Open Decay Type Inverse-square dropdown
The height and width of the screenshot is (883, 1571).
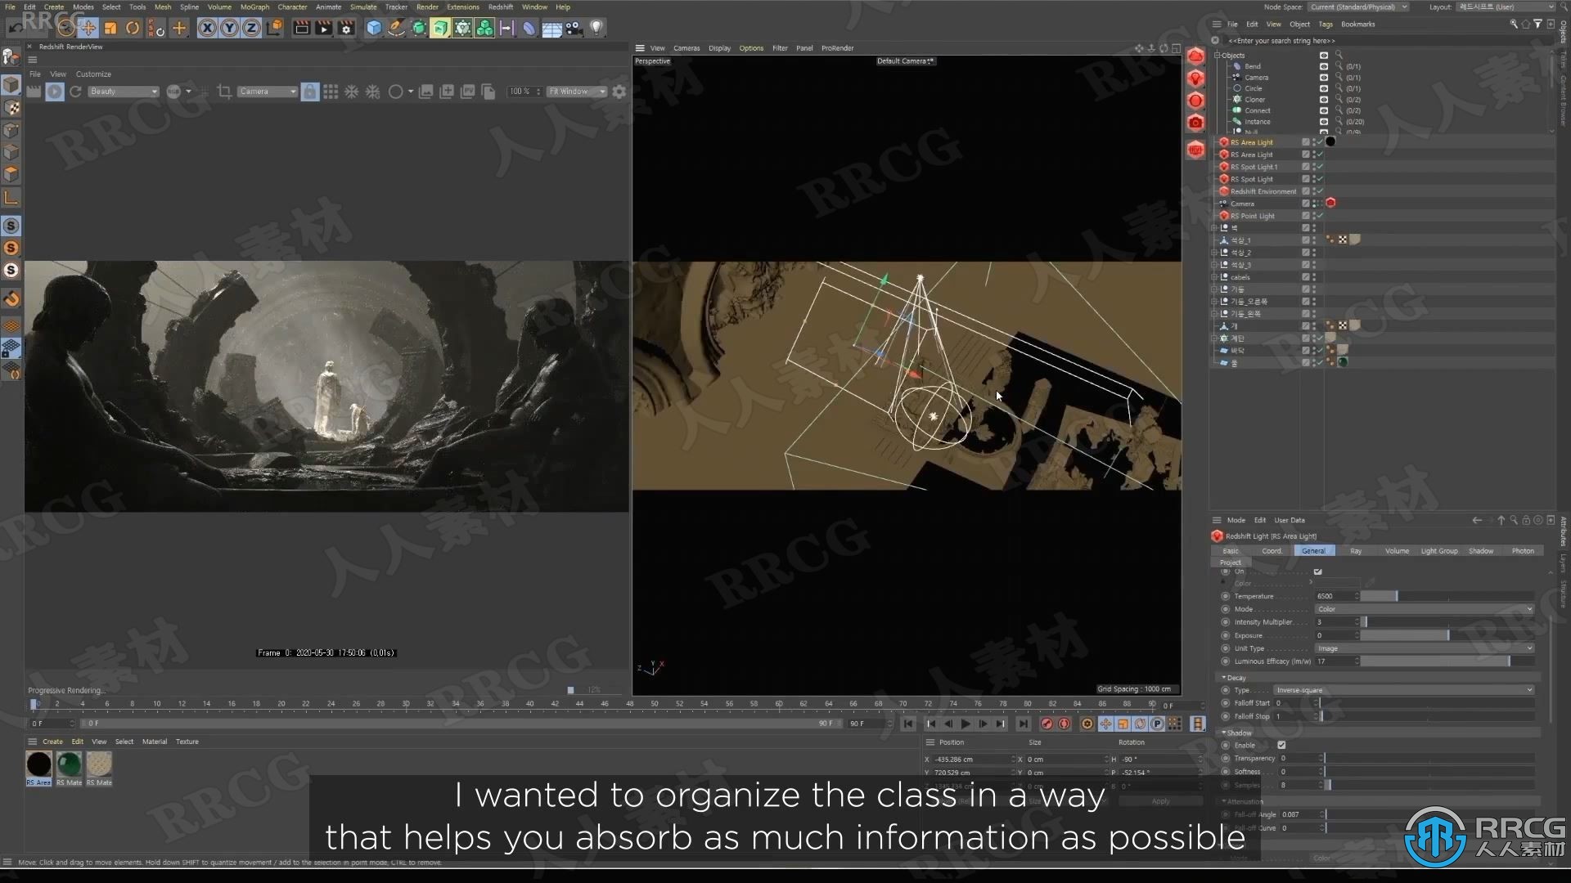(1404, 690)
